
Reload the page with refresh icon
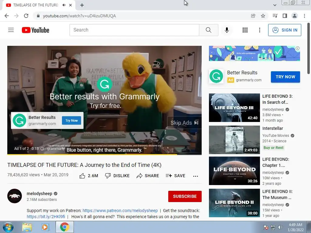26,16
